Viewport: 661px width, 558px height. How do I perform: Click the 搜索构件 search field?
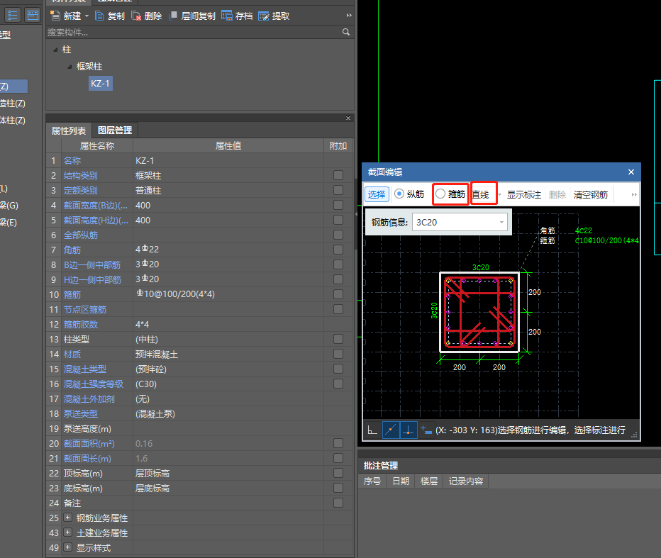[194, 33]
